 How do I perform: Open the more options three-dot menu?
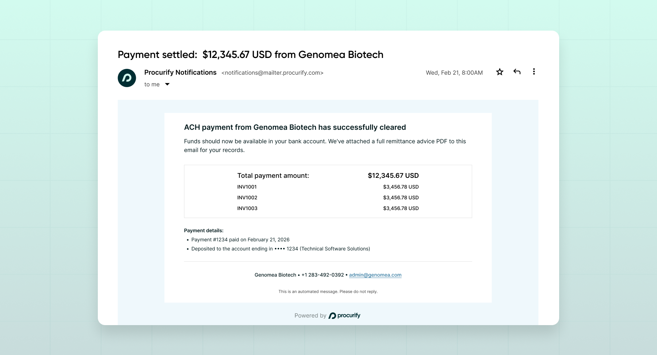pyautogui.click(x=534, y=72)
